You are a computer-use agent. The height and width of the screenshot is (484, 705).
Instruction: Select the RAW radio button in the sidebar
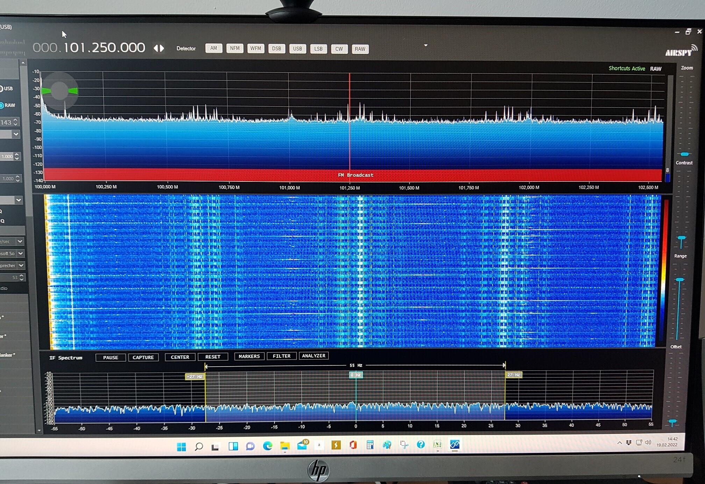coord(1,105)
